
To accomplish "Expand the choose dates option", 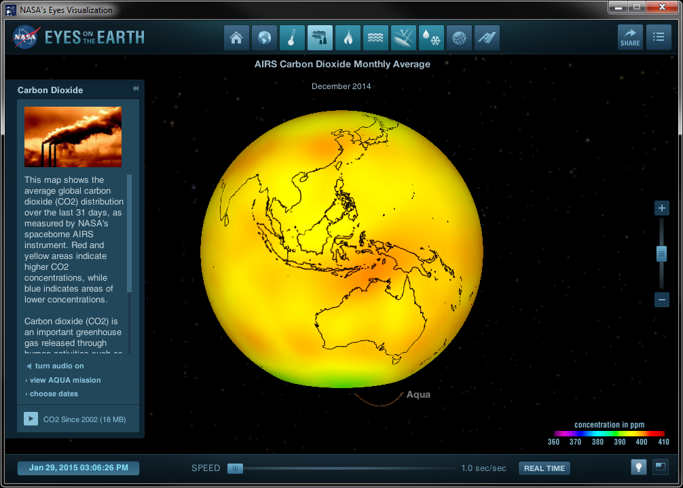I will pyautogui.click(x=54, y=394).
